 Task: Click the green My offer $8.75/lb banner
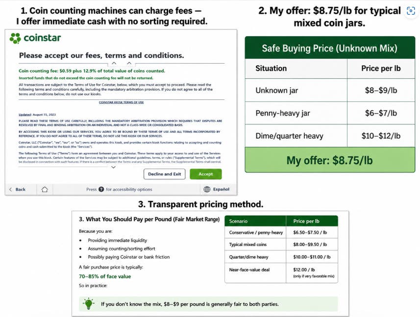click(330, 160)
